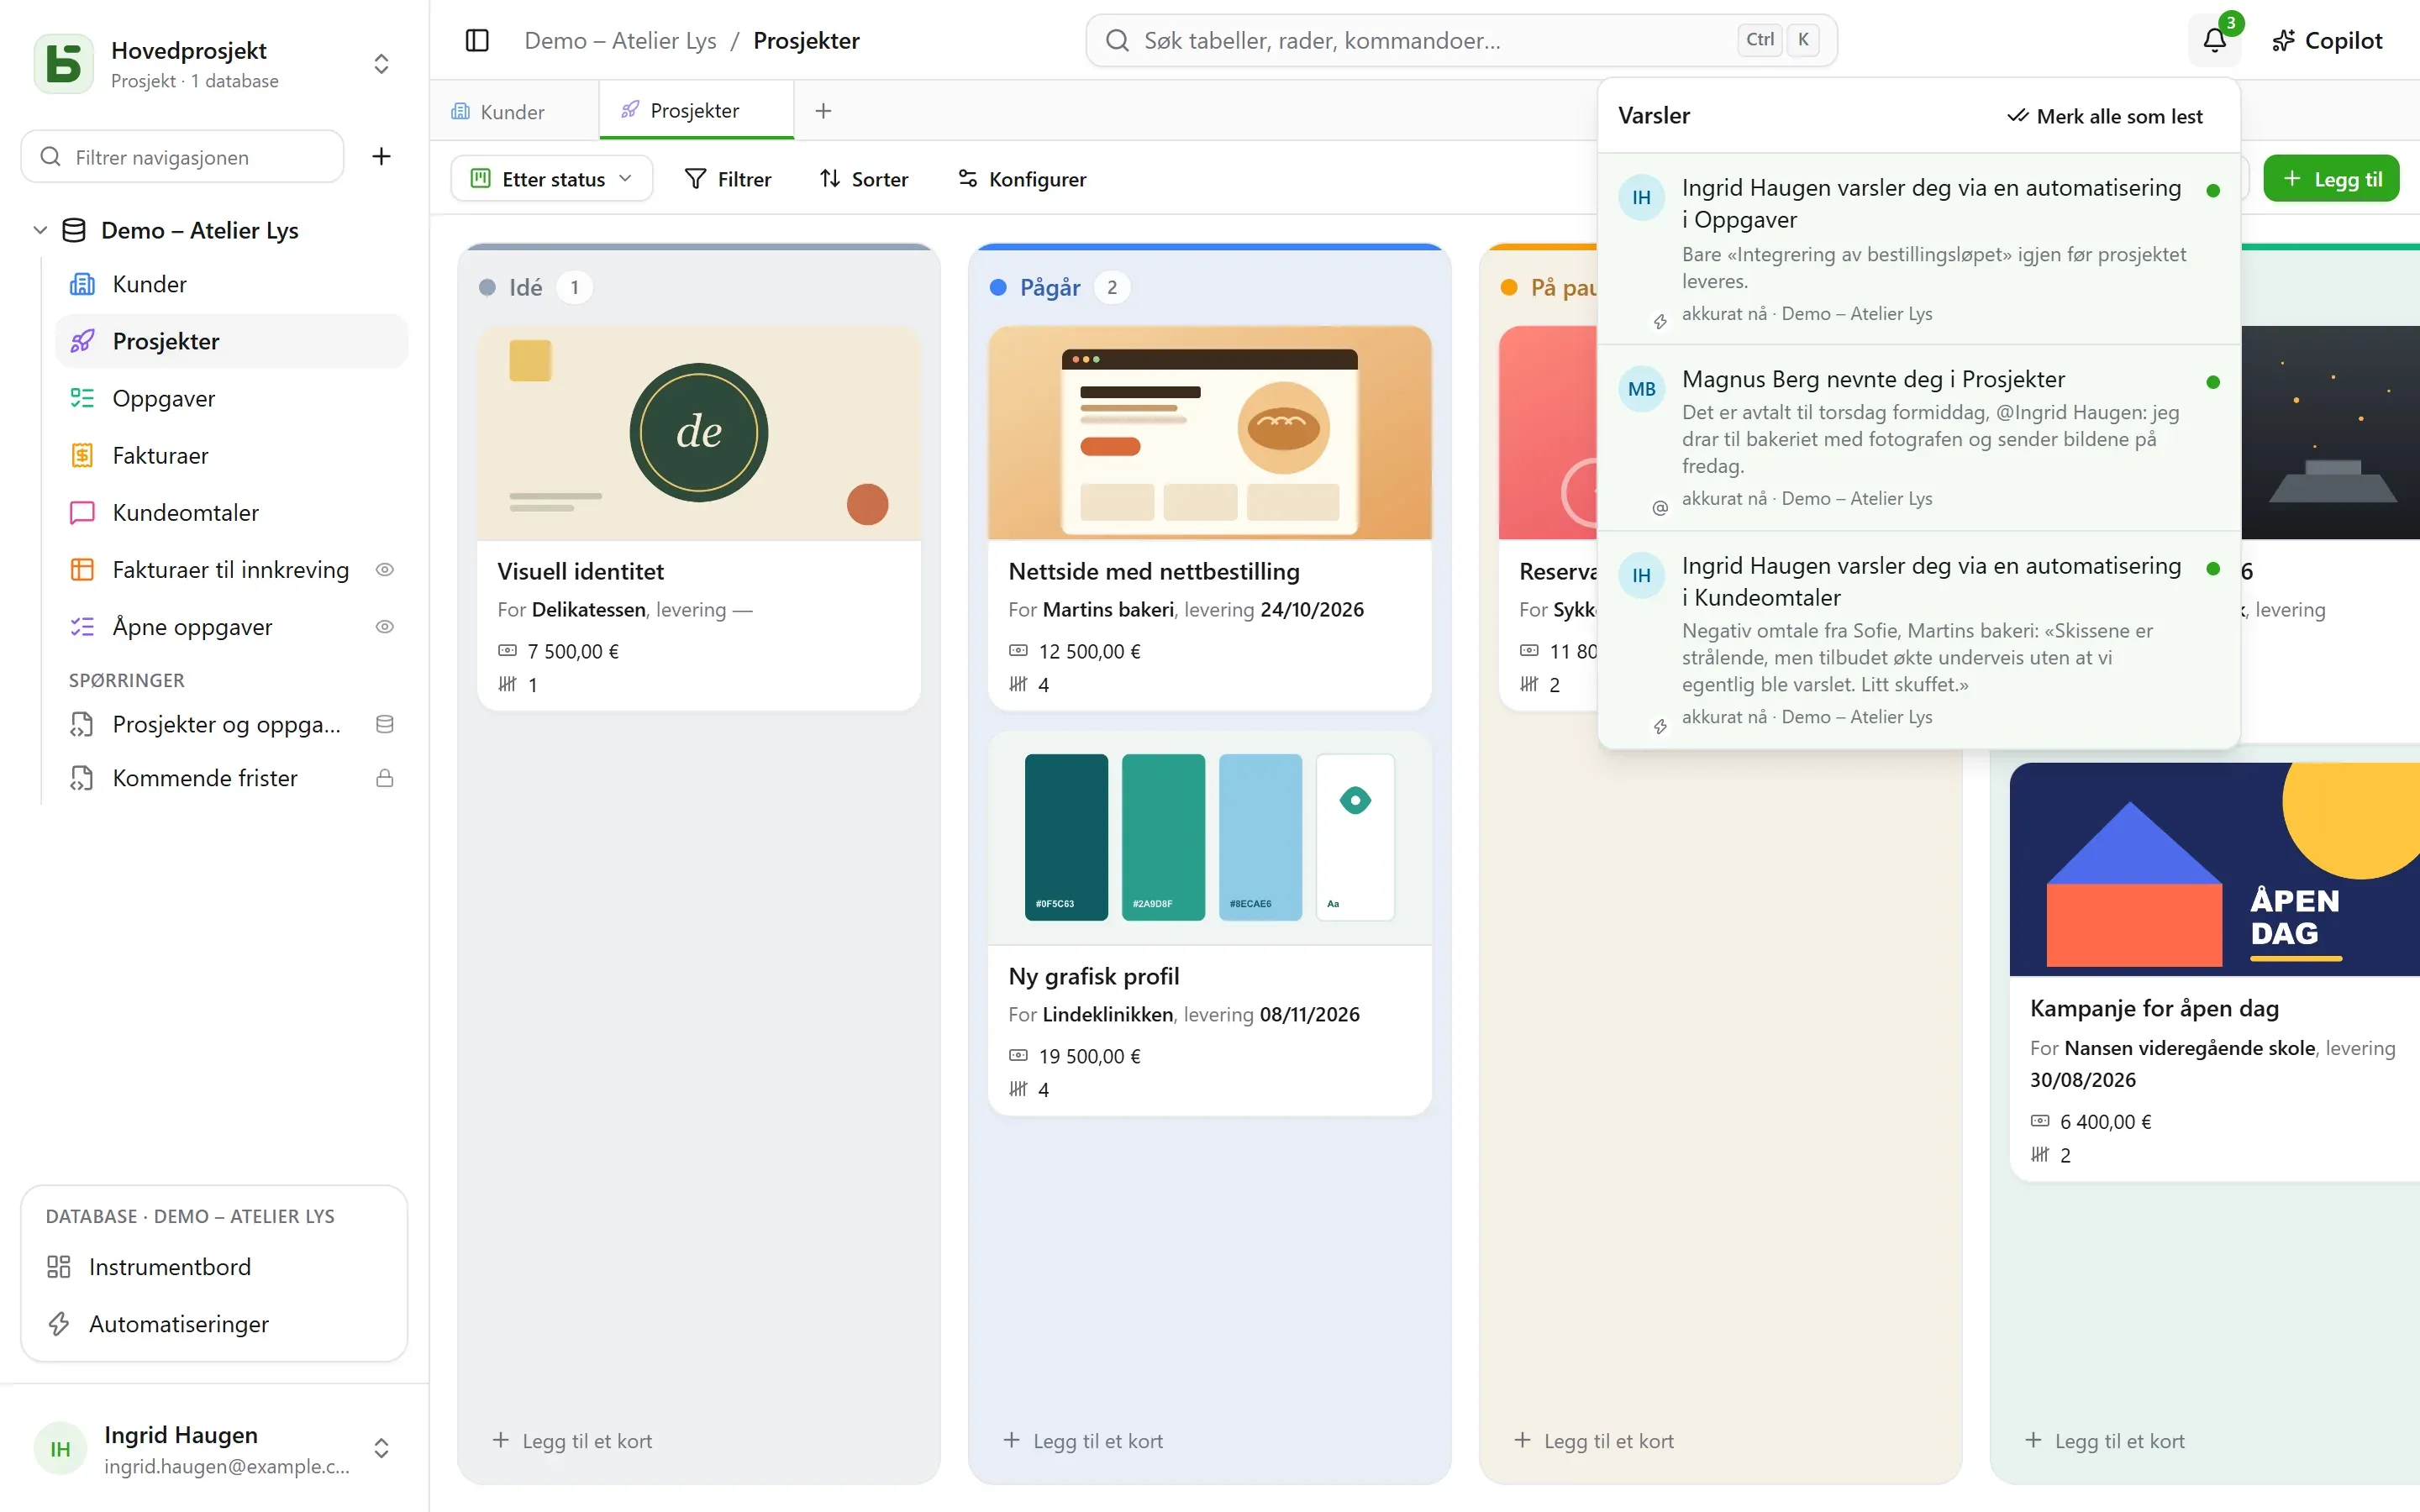This screenshot has width=2420, height=1512.
Task: Open the Filtrer button
Action: click(727, 179)
